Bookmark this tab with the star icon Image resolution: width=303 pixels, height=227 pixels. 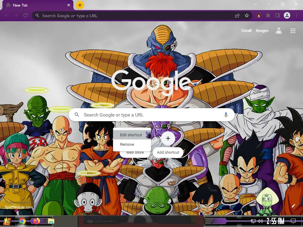247,15
